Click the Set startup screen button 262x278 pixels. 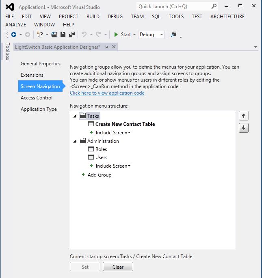[x=85, y=267]
